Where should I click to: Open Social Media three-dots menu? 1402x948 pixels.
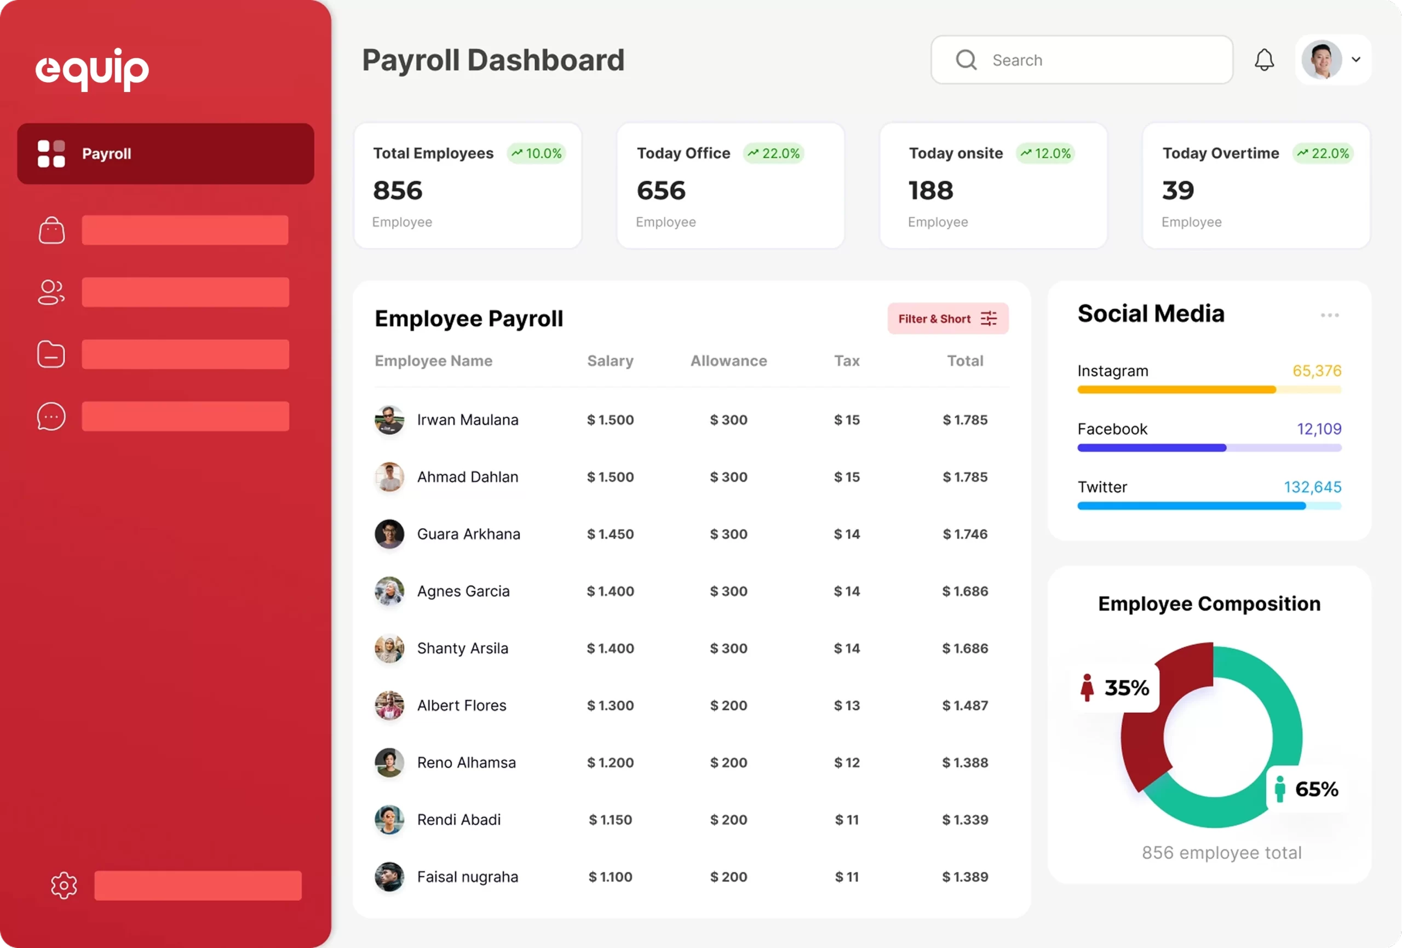pyautogui.click(x=1329, y=315)
